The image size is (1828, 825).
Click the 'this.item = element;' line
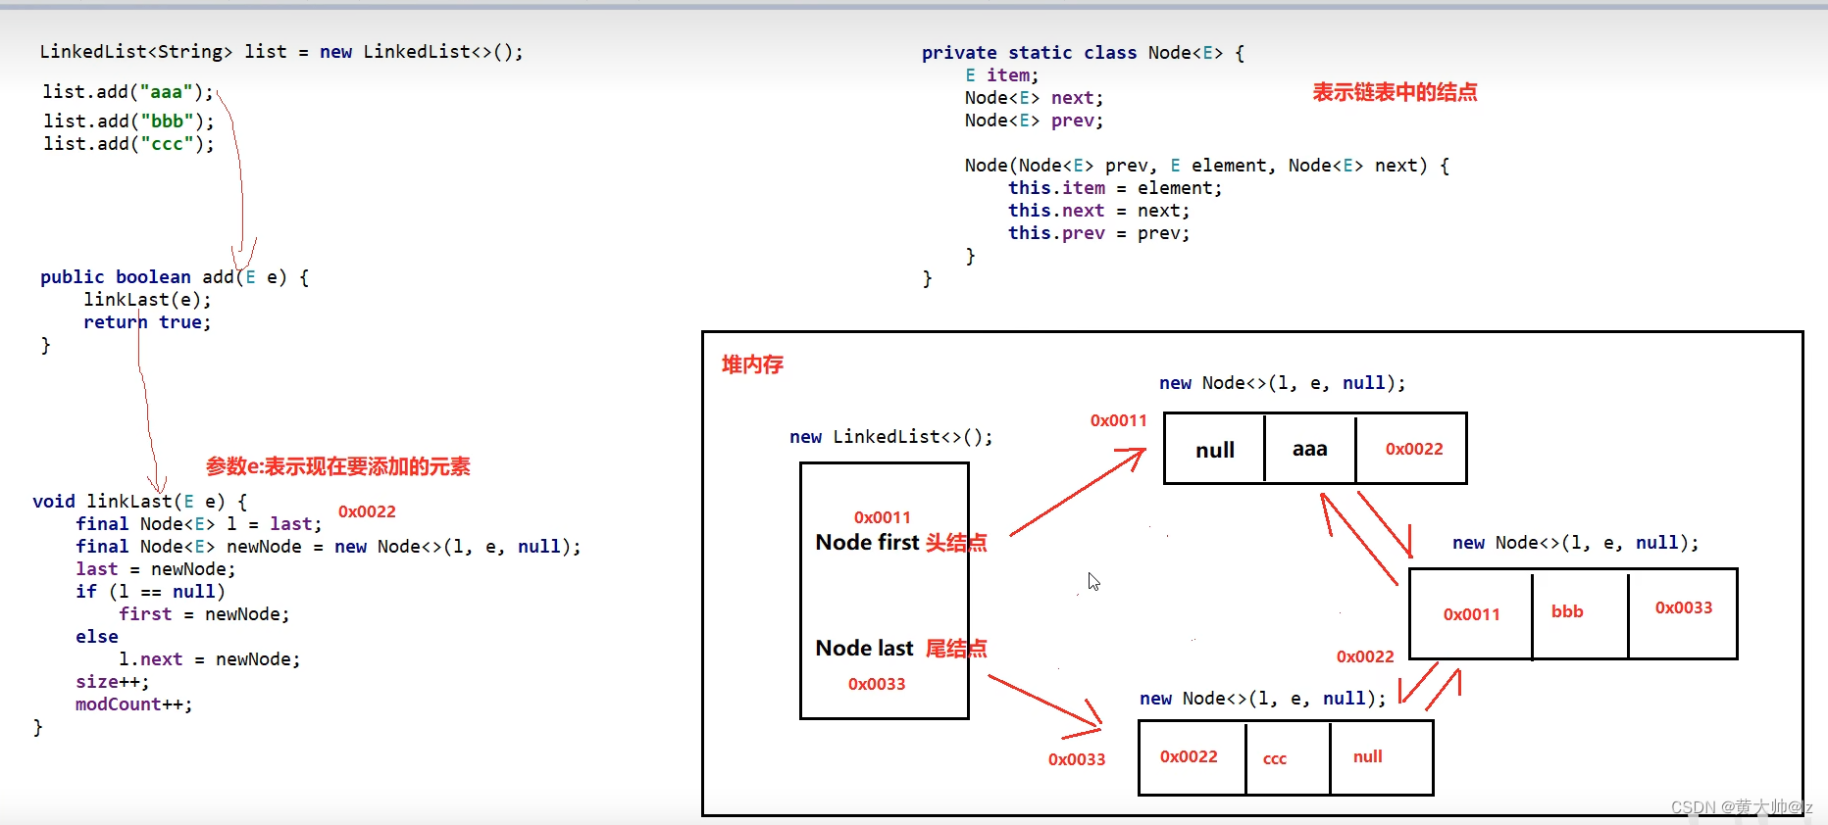pos(1115,188)
